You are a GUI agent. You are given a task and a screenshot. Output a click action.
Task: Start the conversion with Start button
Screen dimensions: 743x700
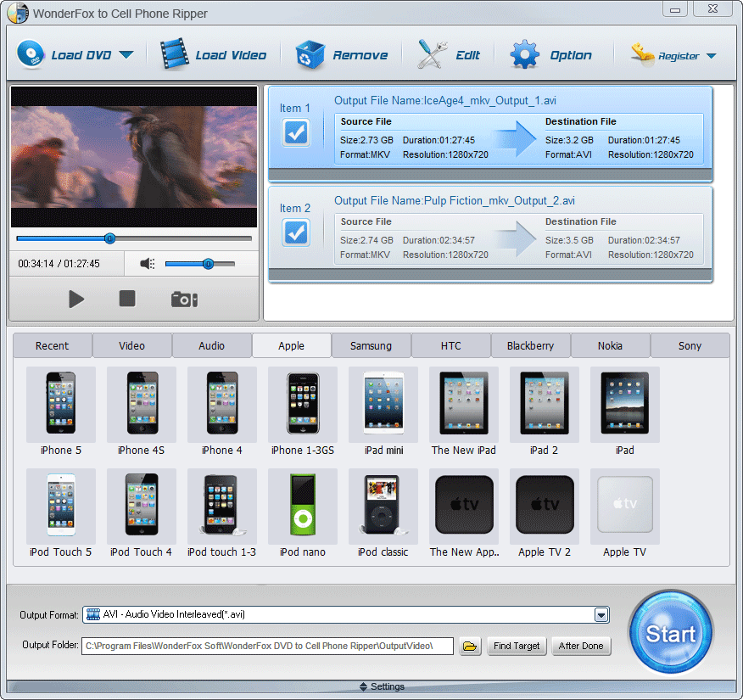tap(671, 632)
